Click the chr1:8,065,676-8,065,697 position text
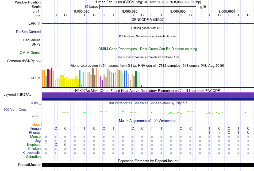The width and height of the screenshot is (254, 171). click(175, 2)
